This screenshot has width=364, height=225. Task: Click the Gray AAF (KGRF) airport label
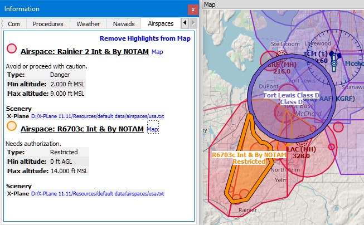329,99
